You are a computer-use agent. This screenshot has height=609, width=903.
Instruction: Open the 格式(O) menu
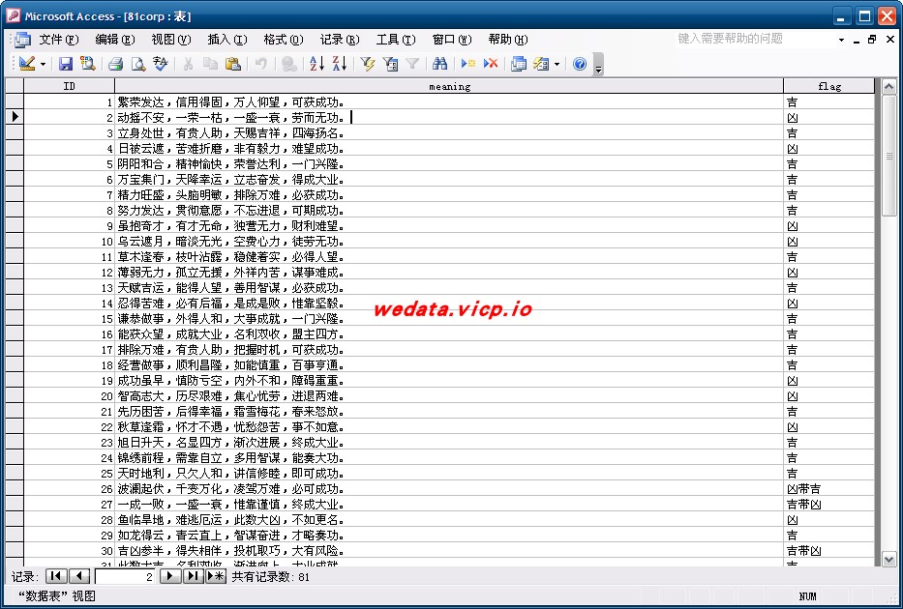point(284,40)
